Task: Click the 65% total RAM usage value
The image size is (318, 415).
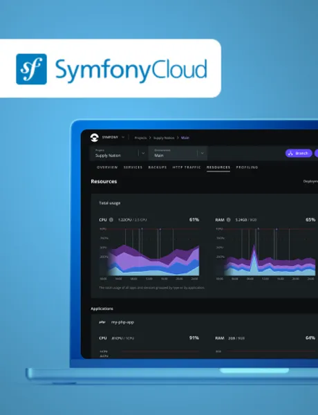Action: (x=310, y=220)
